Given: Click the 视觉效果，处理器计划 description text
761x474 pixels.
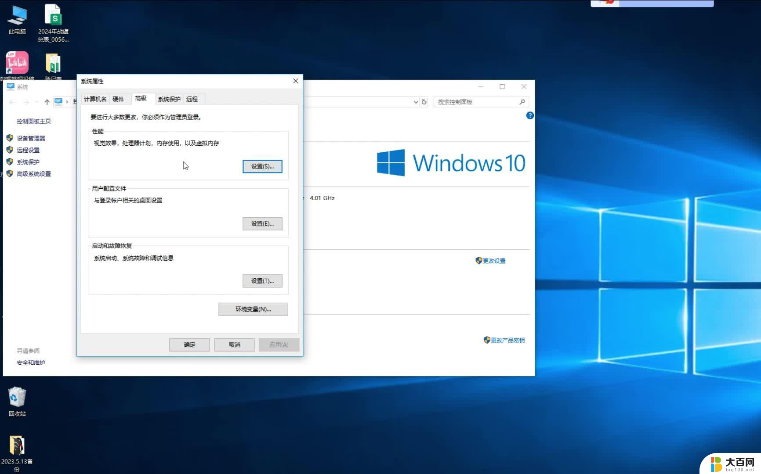Looking at the screenshot, I should pos(156,143).
